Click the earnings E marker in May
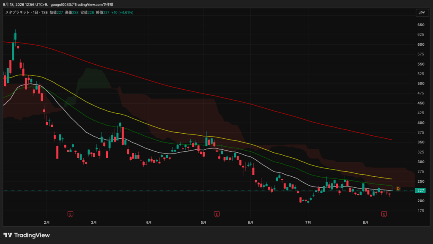Viewport: 433px width, 244px height. [217, 214]
